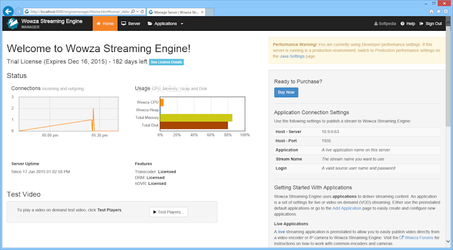The width and height of the screenshot is (453, 250).
Task: Click the browser back arrow button
Action: click(8, 11)
